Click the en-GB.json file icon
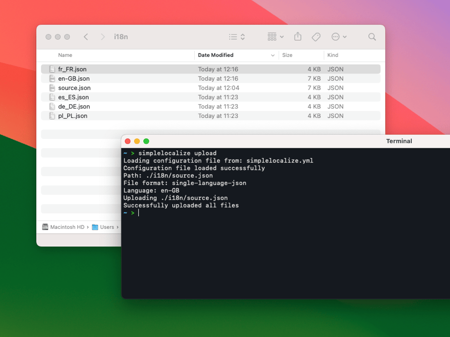The image size is (450, 337). coord(52,78)
